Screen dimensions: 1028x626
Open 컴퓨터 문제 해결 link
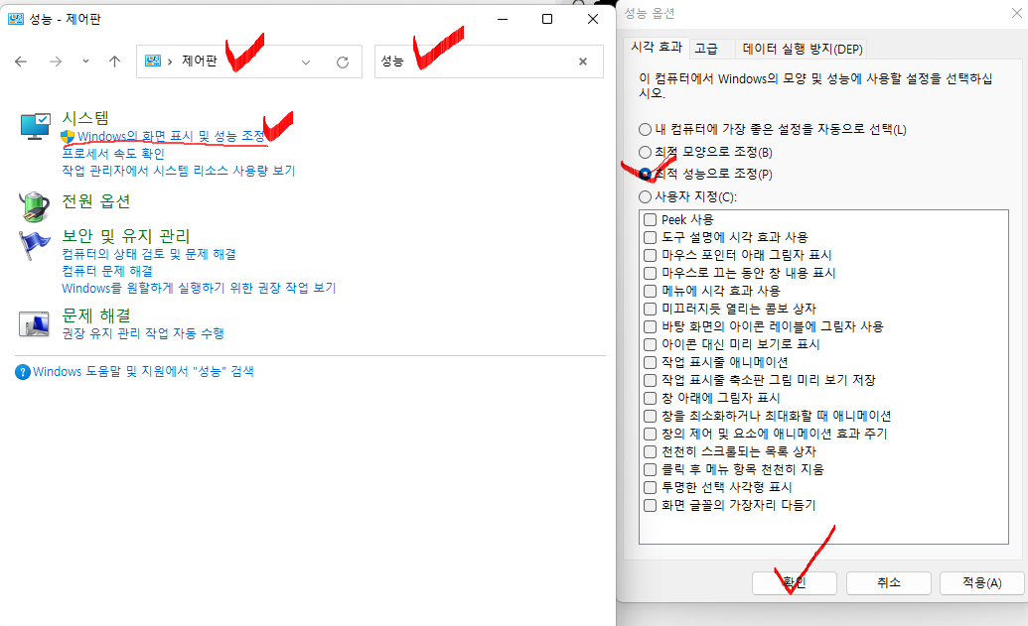[x=107, y=271]
